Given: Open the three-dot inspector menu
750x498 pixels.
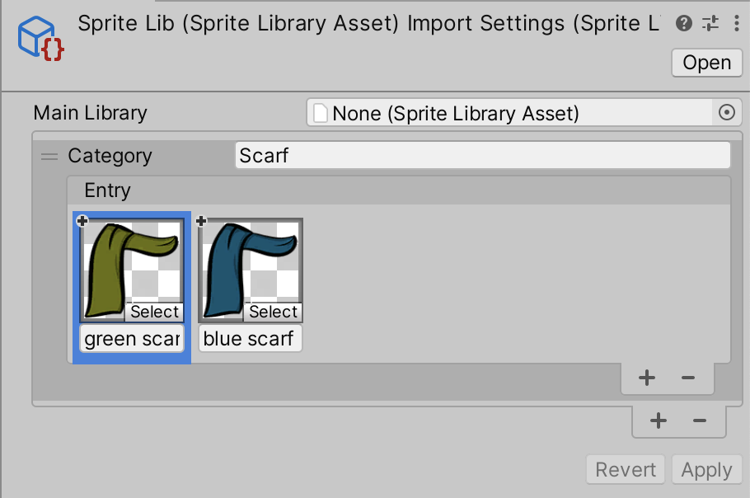Looking at the screenshot, I should coord(735,23).
